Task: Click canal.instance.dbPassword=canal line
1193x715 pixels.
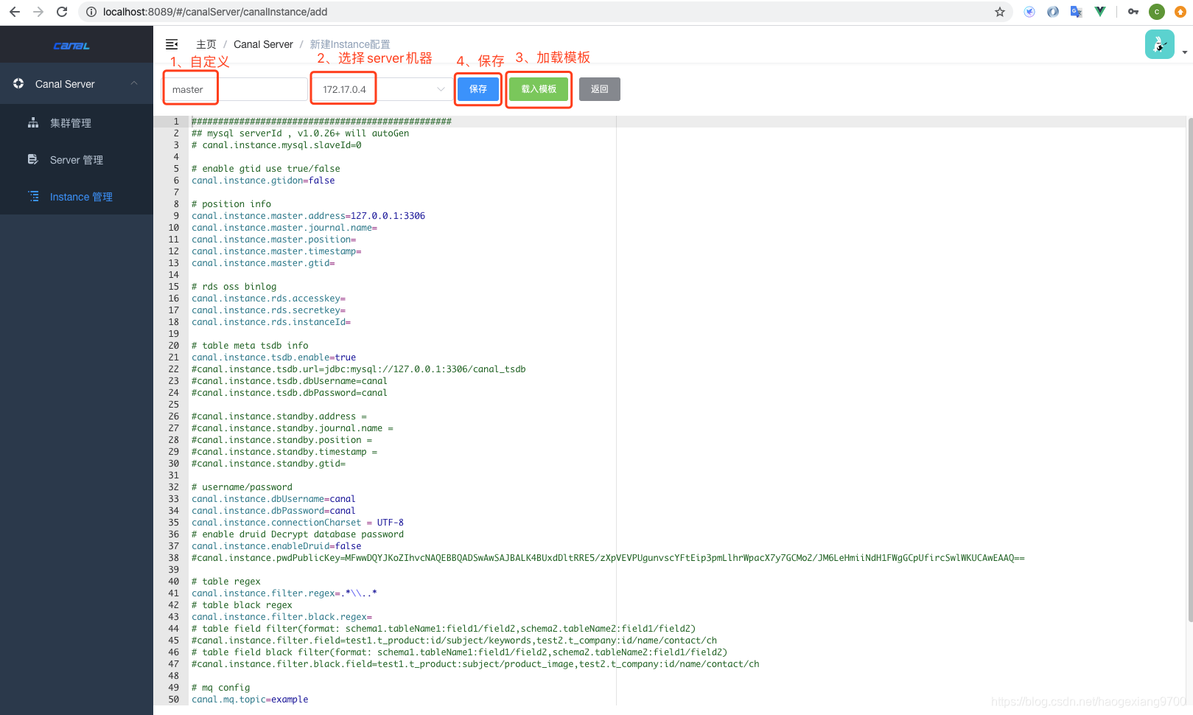Action: 273,511
